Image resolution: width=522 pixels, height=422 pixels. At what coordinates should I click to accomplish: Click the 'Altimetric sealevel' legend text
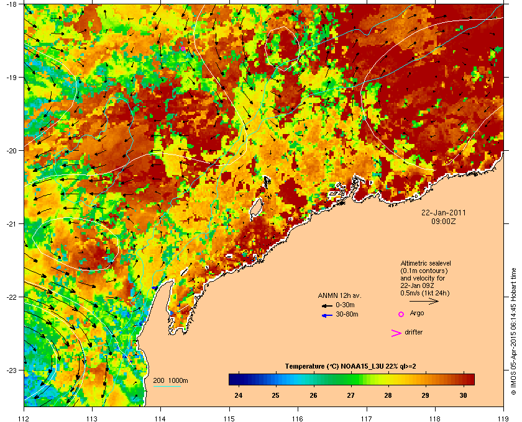pos(426,263)
